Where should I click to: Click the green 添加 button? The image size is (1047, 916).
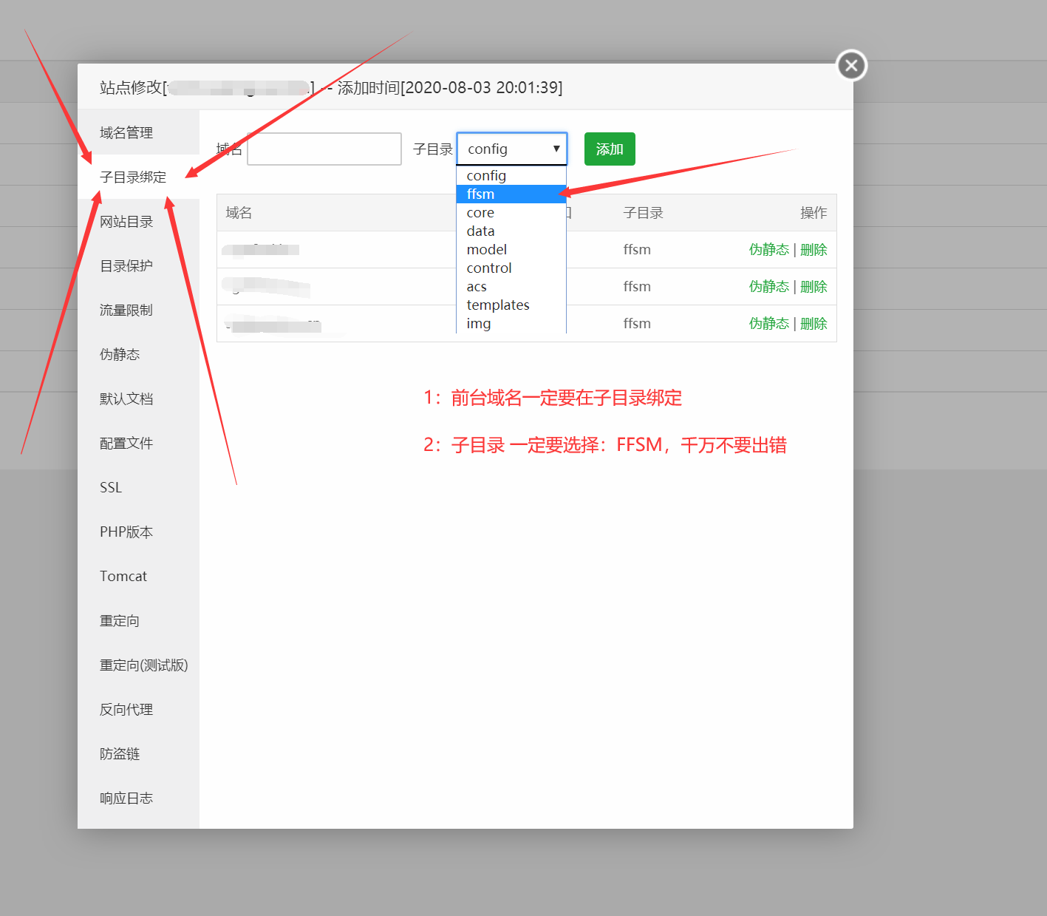pos(609,149)
